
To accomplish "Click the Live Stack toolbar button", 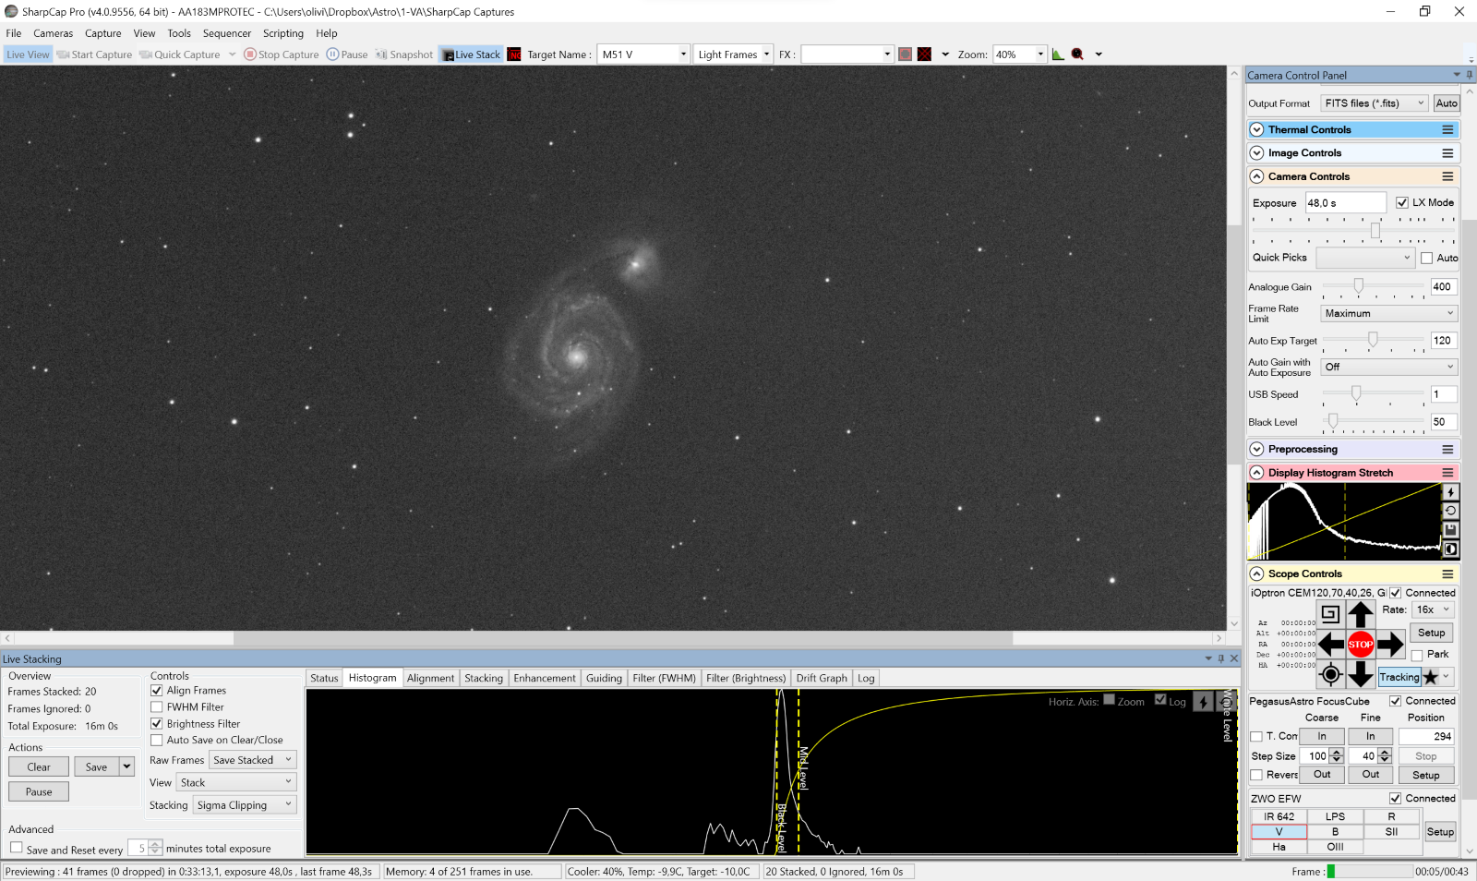I will coord(471,54).
